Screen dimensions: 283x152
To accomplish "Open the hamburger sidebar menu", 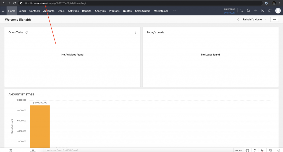I will [x=3, y=11].
